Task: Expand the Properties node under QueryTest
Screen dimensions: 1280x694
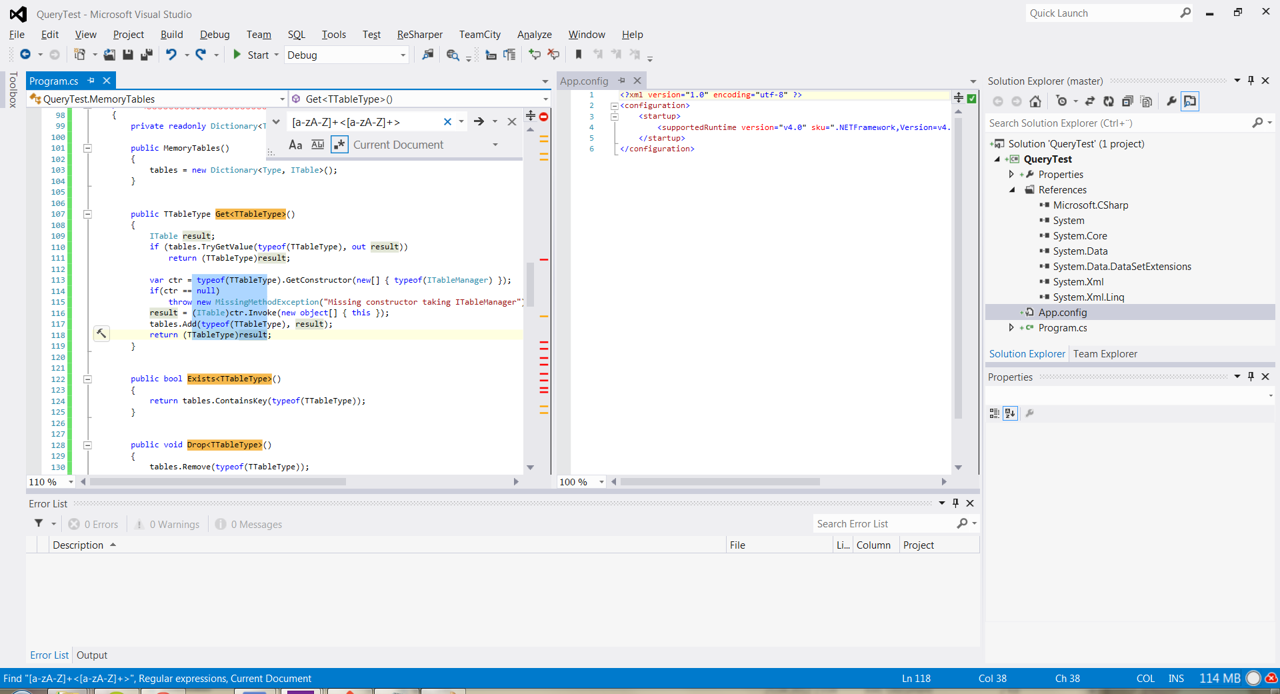Action: pos(1011,175)
